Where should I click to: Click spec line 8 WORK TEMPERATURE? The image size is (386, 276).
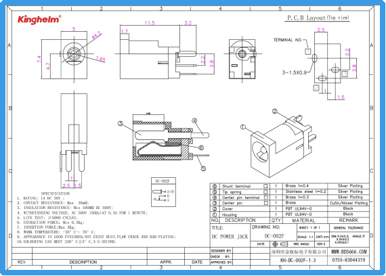click(56, 232)
